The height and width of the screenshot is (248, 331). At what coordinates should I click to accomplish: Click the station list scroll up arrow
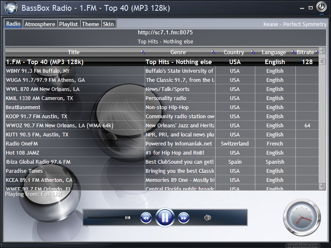[x=322, y=50]
